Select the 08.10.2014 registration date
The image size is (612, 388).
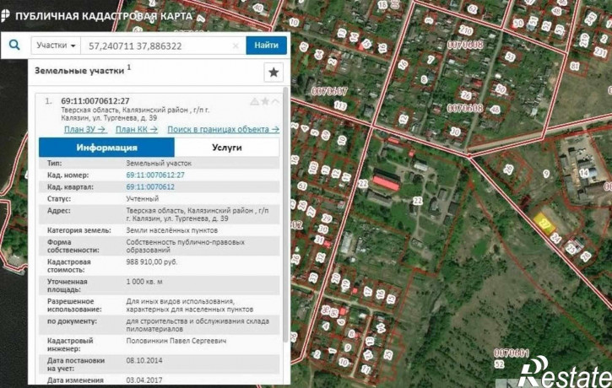tap(144, 360)
